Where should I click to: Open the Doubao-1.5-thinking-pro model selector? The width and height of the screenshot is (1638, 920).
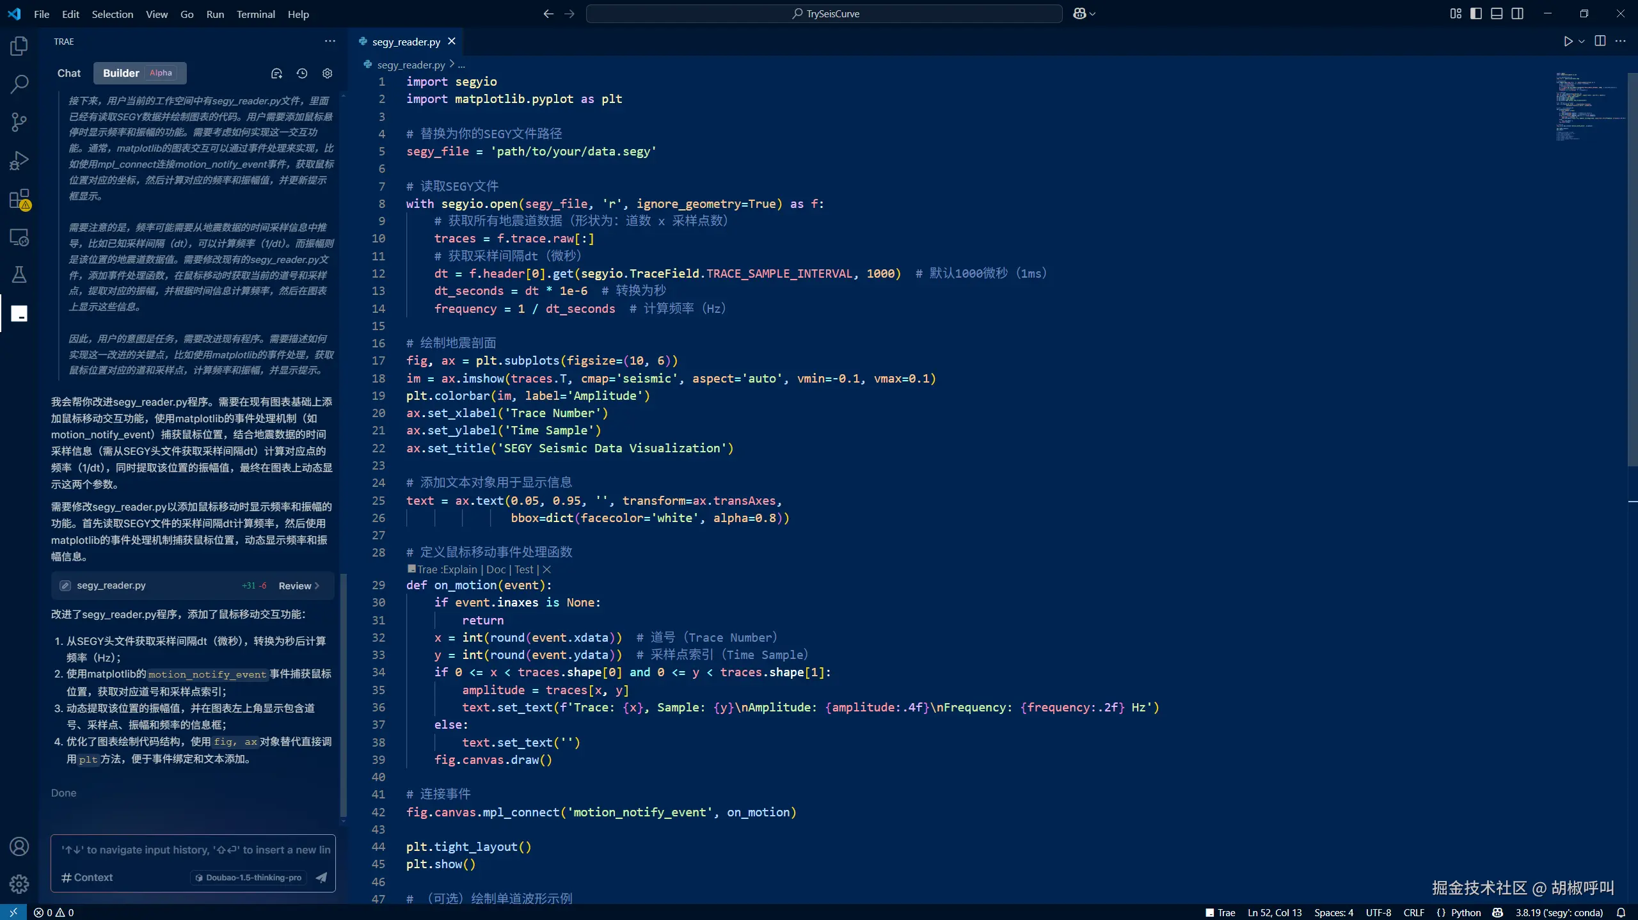(249, 877)
